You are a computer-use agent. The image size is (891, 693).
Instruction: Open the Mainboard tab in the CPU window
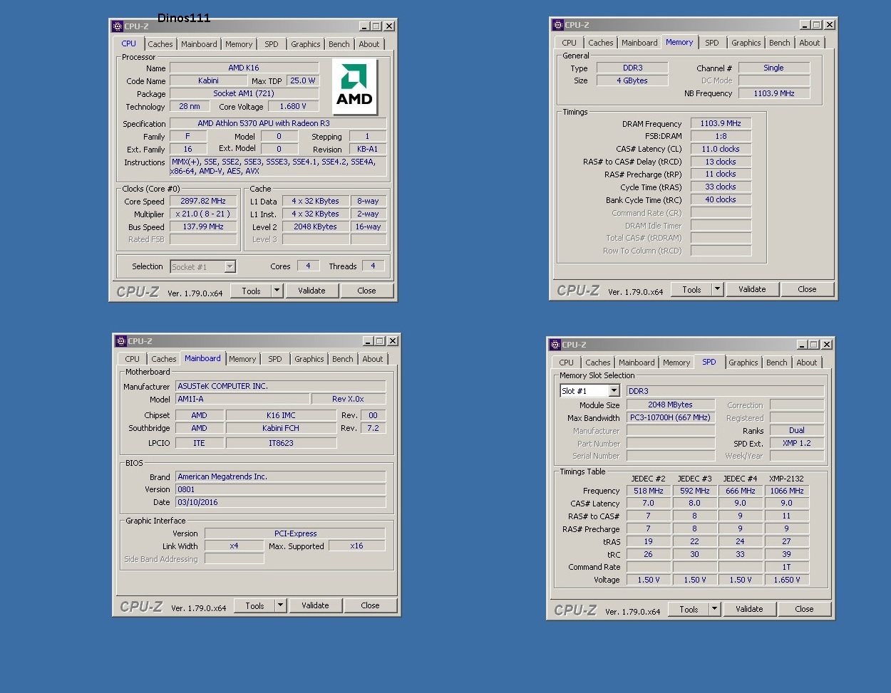199,44
